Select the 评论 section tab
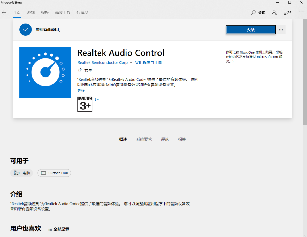Viewport: 307px width, 237px height. click(165, 139)
